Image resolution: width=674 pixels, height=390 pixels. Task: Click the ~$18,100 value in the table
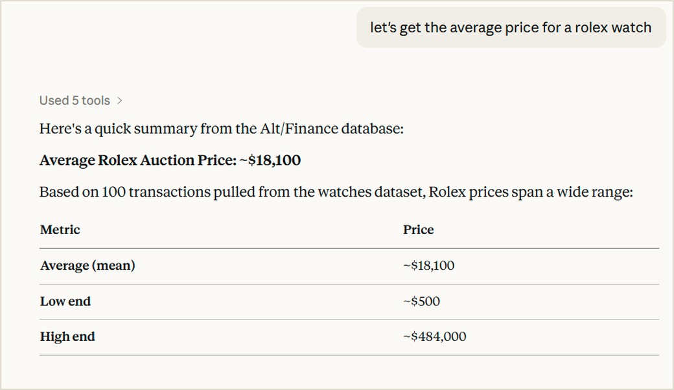point(428,266)
